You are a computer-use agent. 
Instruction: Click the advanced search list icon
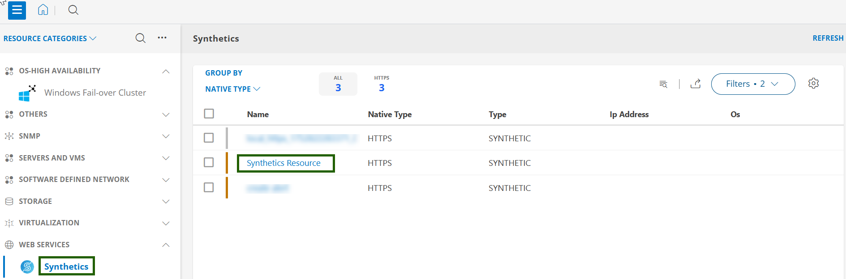663,84
